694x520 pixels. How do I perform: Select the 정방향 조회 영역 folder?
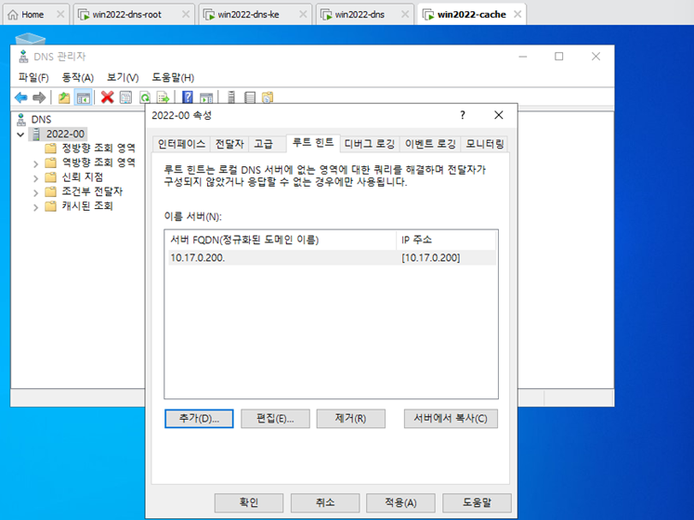(90, 148)
